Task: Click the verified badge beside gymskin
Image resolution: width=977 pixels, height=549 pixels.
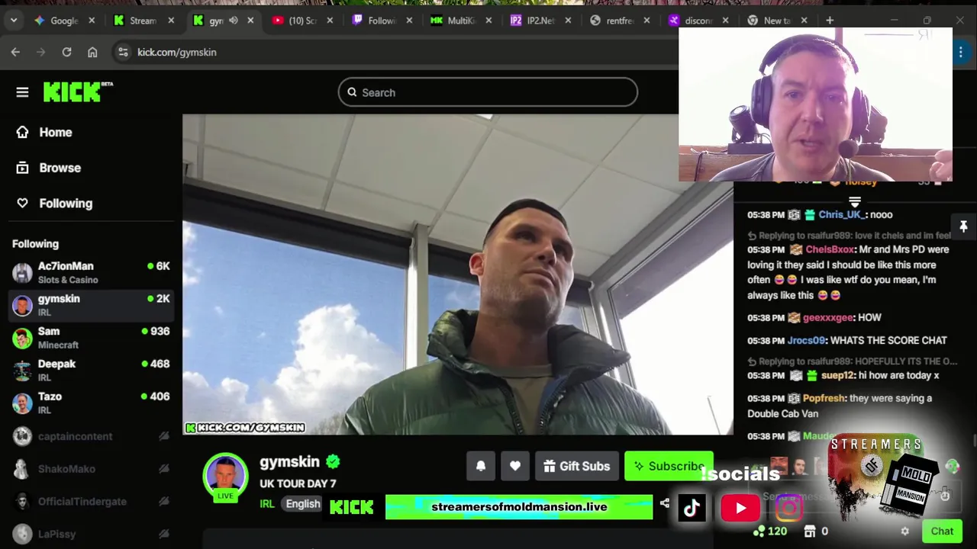Action: [333, 461]
